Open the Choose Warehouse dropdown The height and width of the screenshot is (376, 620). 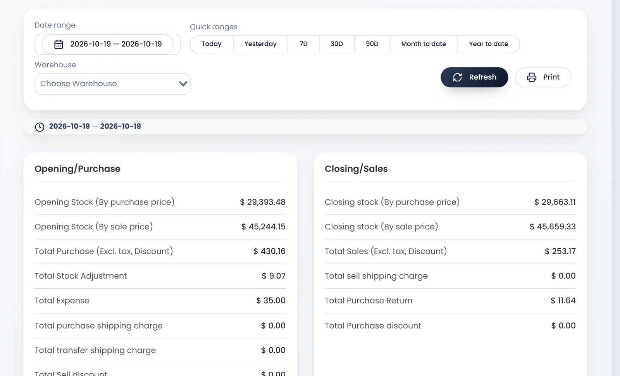point(113,84)
